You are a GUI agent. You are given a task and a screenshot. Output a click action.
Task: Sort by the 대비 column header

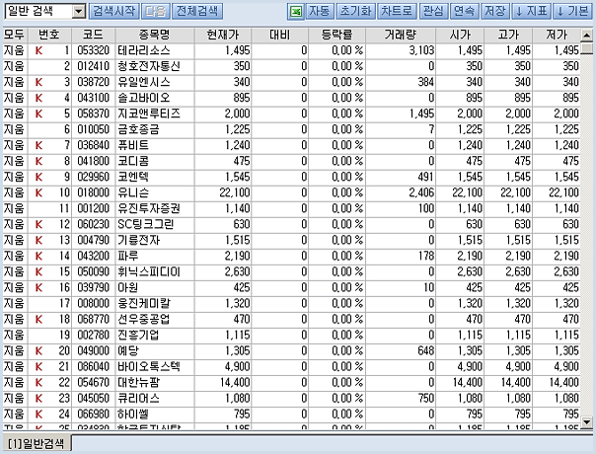click(280, 35)
